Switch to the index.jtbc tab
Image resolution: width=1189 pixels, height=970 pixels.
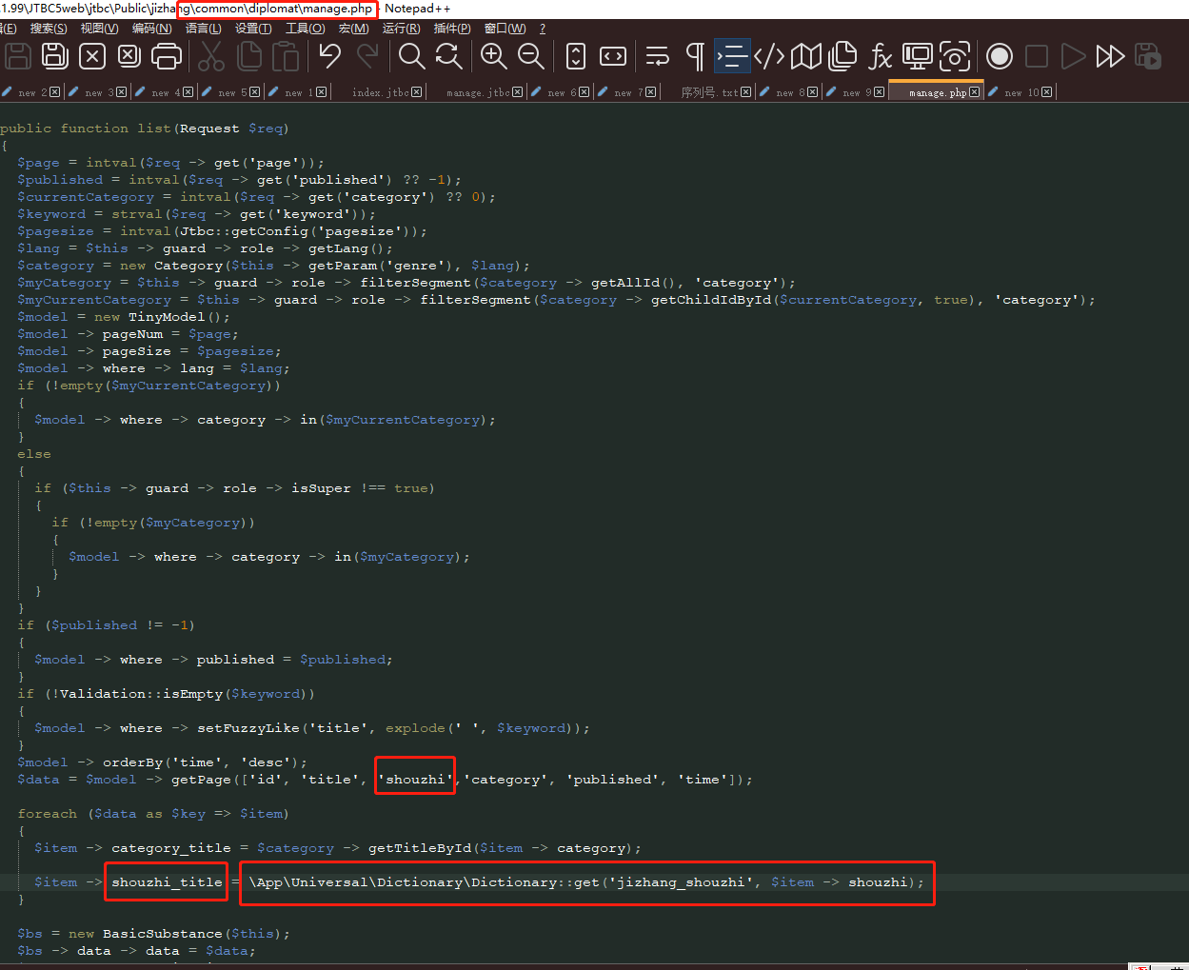pos(380,92)
